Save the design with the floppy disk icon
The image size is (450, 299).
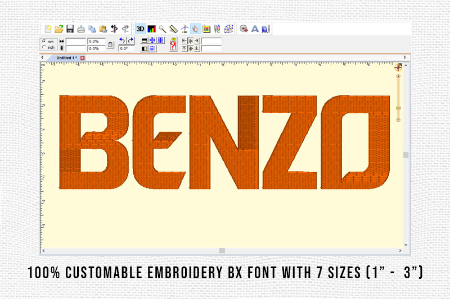[70, 29]
